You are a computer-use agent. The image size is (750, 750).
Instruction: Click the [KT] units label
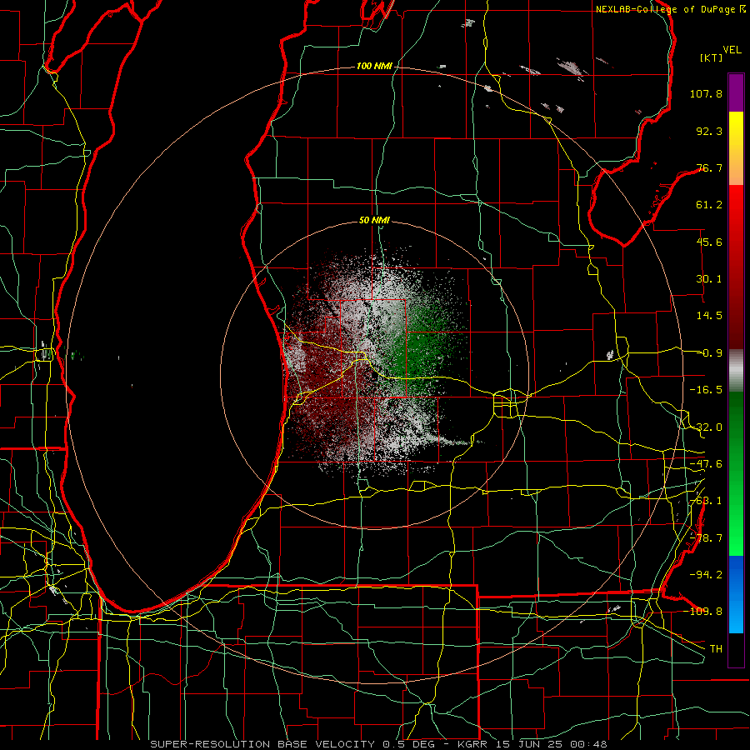[x=712, y=57]
